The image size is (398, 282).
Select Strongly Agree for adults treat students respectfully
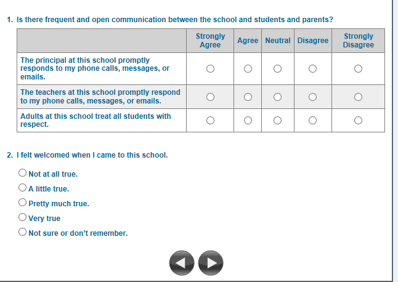tap(210, 120)
